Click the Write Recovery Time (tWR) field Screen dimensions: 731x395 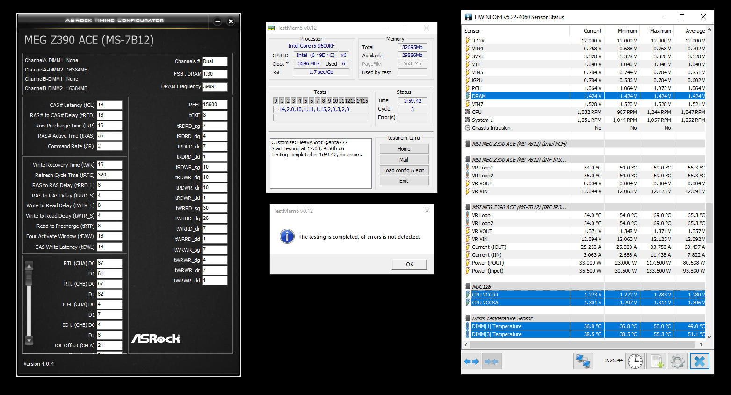(109, 165)
